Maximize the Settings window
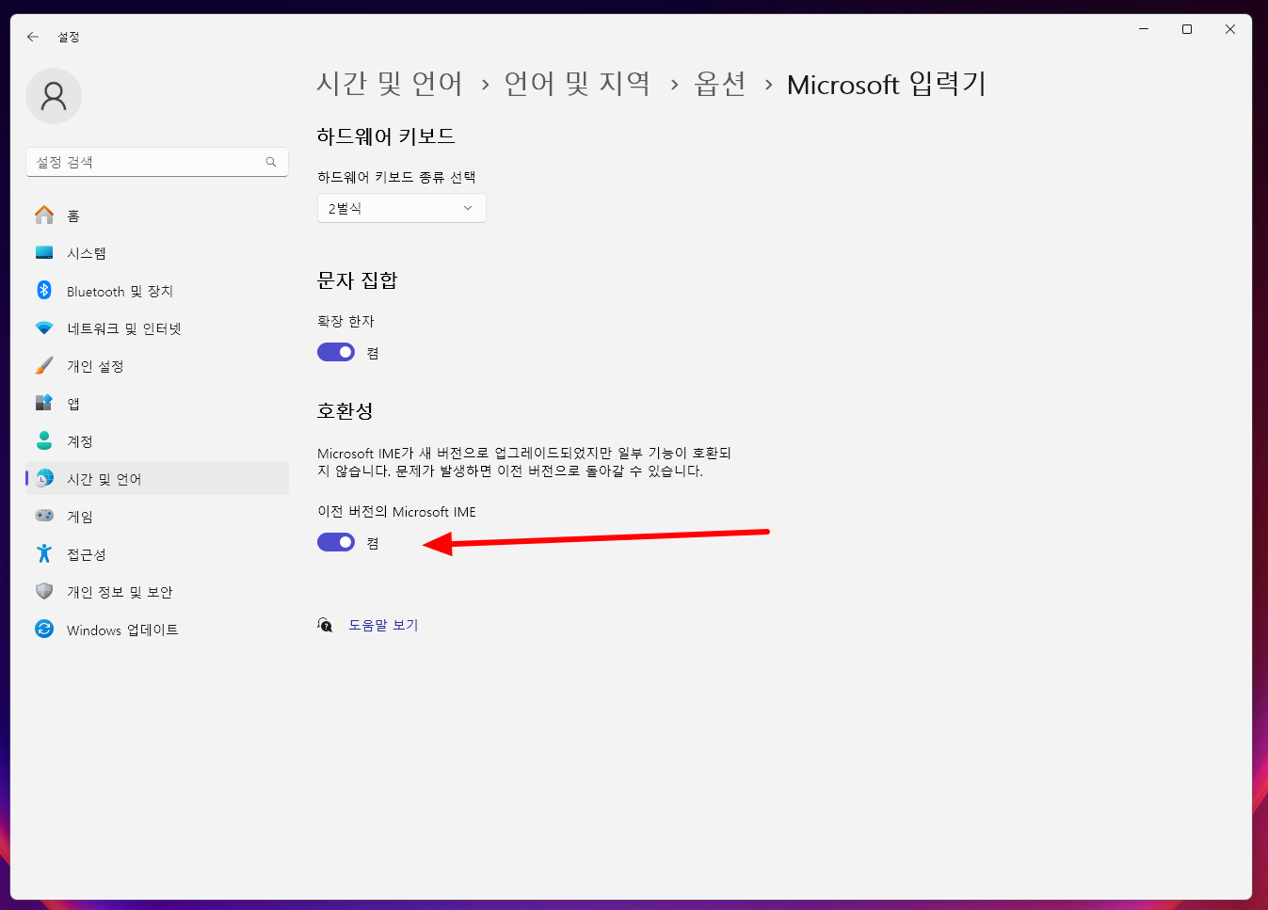Screen dimensions: 1268x910 tap(1187, 29)
